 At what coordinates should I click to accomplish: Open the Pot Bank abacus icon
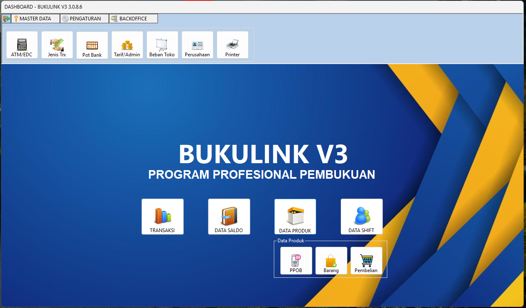(92, 46)
